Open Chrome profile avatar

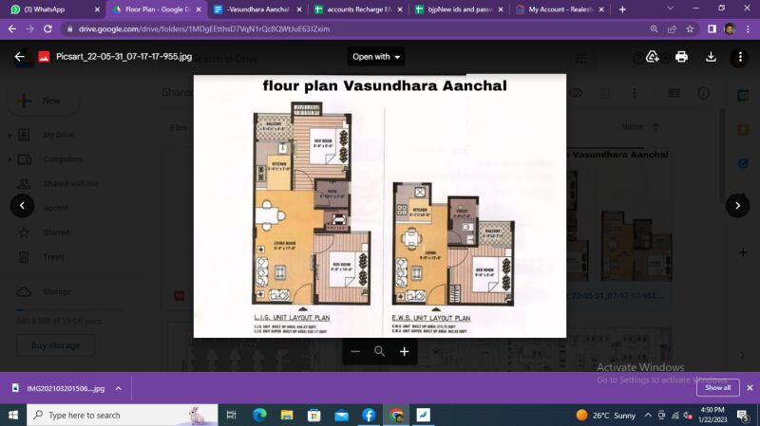click(x=730, y=29)
